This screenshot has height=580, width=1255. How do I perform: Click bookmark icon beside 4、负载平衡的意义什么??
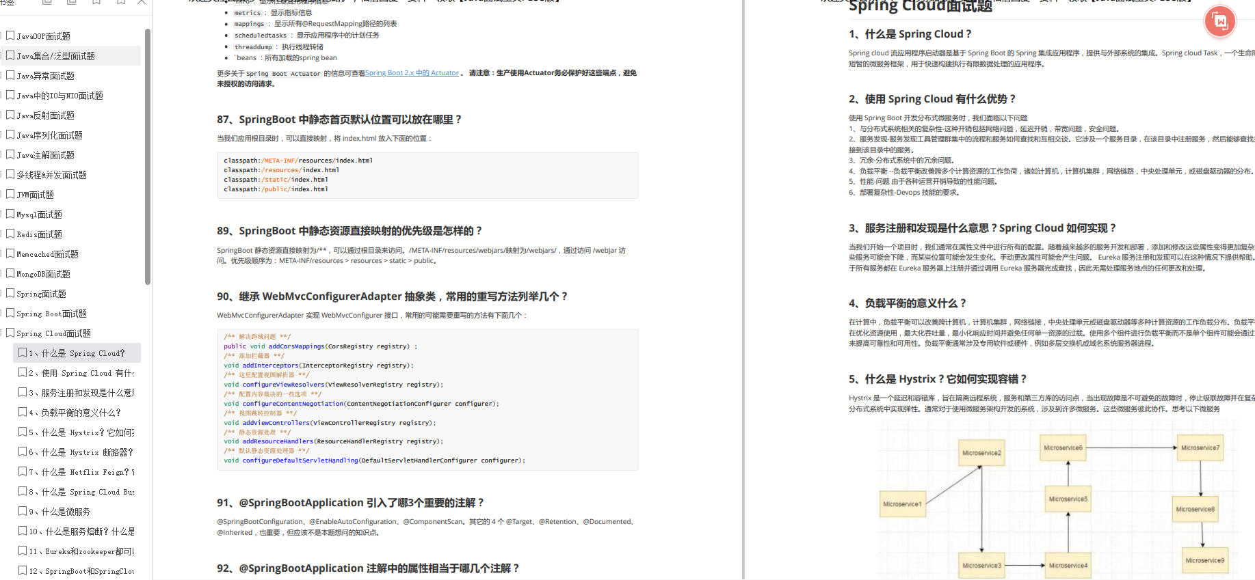click(23, 412)
